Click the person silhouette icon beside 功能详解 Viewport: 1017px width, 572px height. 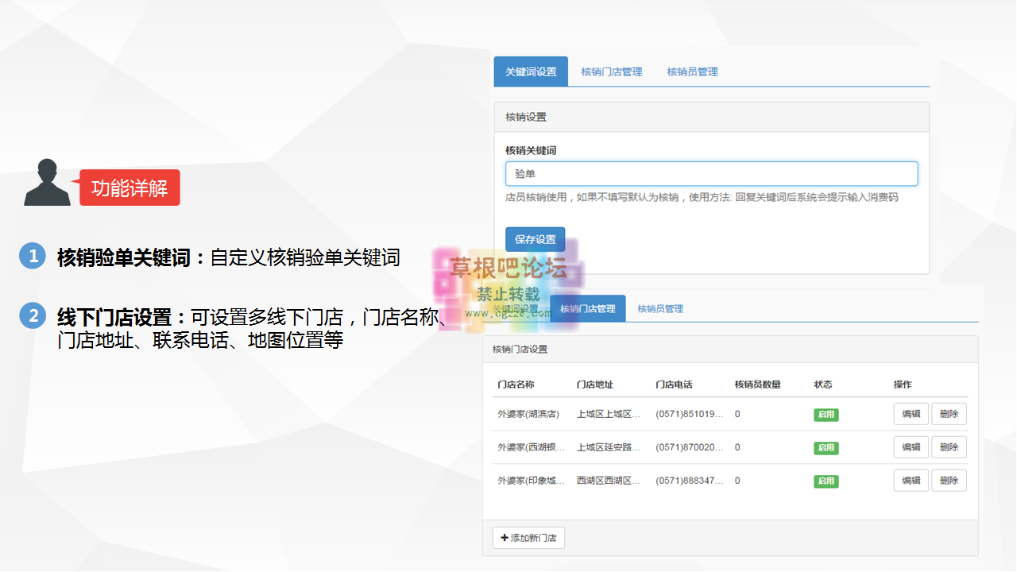tap(48, 184)
